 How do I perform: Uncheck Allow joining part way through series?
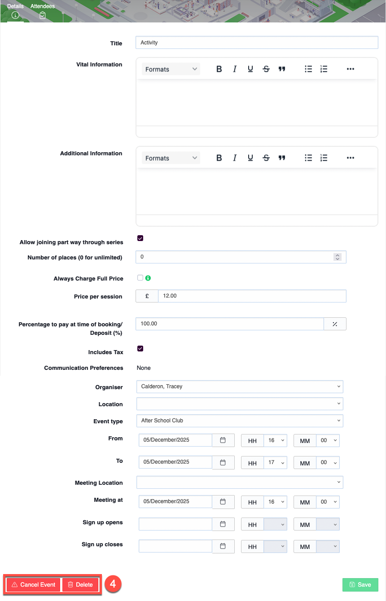(x=140, y=238)
